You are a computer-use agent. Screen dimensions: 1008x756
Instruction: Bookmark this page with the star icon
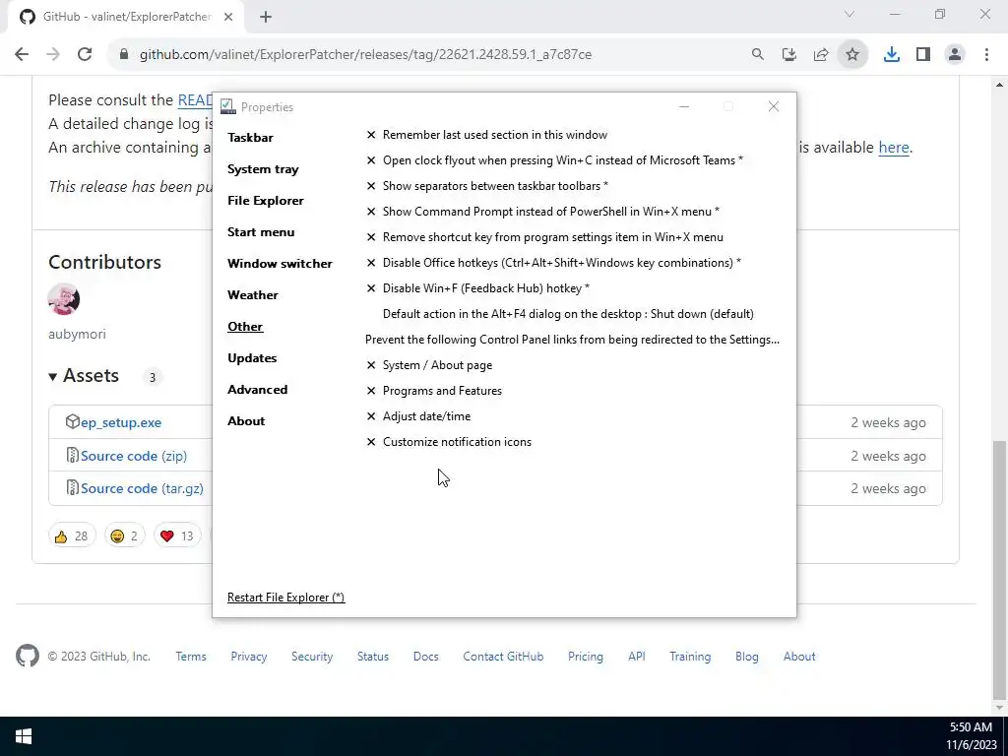pyautogui.click(x=852, y=55)
